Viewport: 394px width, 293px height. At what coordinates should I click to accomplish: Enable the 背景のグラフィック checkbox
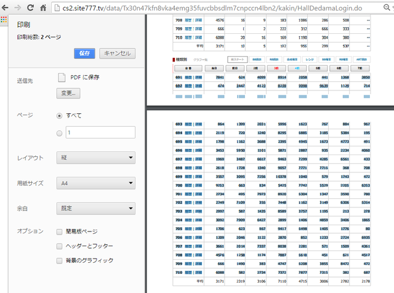pos(59,261)
